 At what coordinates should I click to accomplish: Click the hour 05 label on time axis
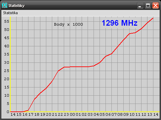coord(102,114)
